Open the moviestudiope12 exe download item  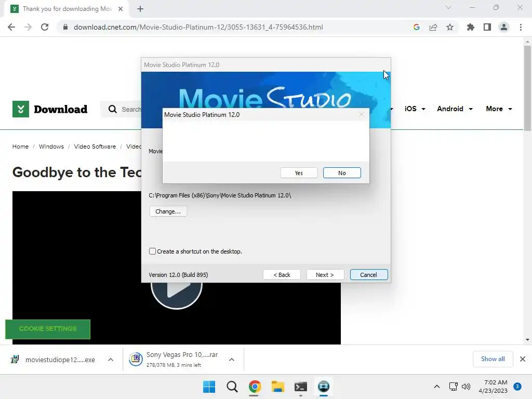[x=54, y=360]
